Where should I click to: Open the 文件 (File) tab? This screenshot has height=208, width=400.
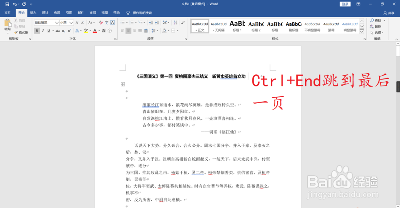click(8, 13)
